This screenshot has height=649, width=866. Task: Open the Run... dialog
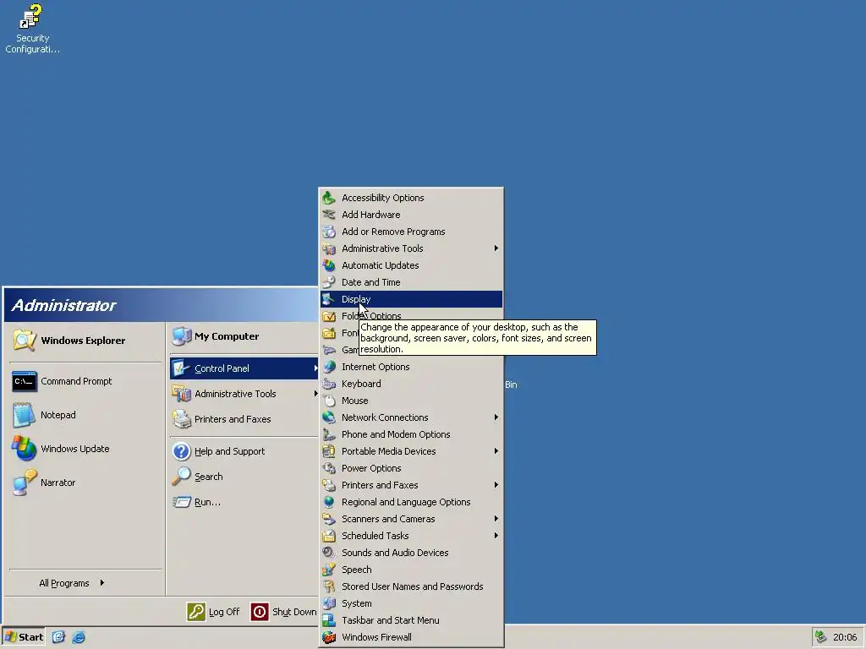244,502
